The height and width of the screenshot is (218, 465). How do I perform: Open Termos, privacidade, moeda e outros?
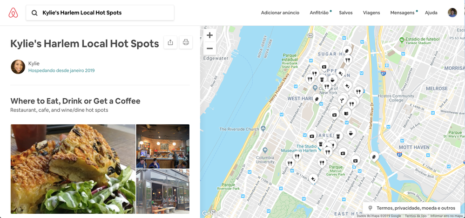coord(411,208)
